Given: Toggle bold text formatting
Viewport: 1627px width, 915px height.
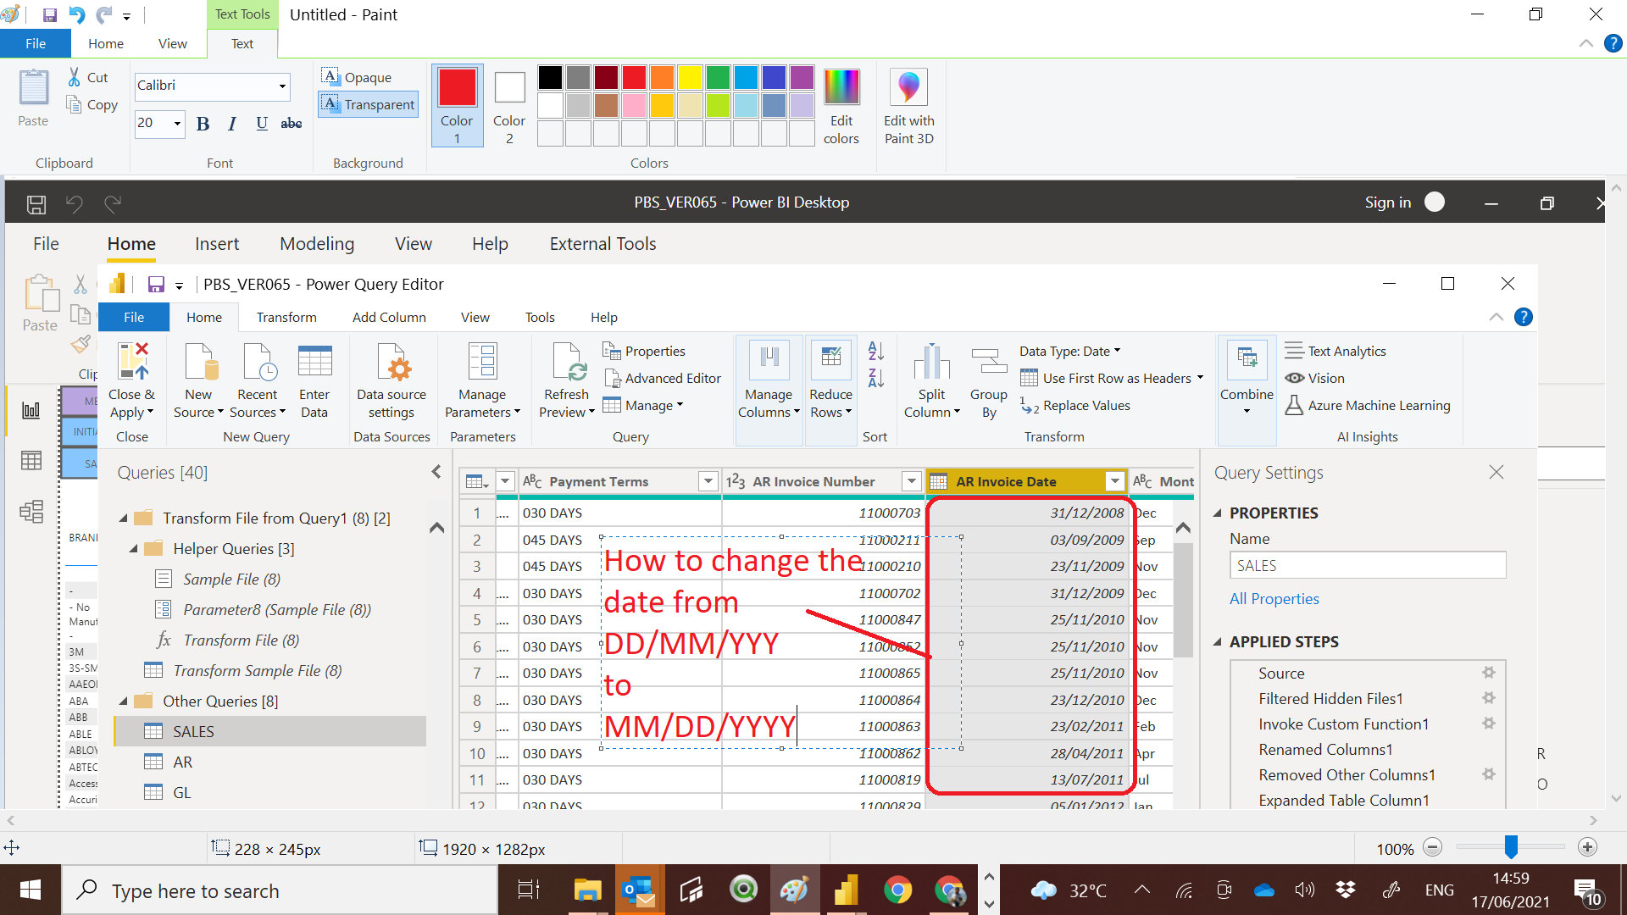Looking at the screenshot, I should coord(203,124).
